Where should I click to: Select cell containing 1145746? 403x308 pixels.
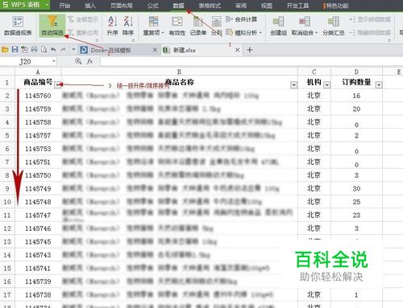pos(38,228)
